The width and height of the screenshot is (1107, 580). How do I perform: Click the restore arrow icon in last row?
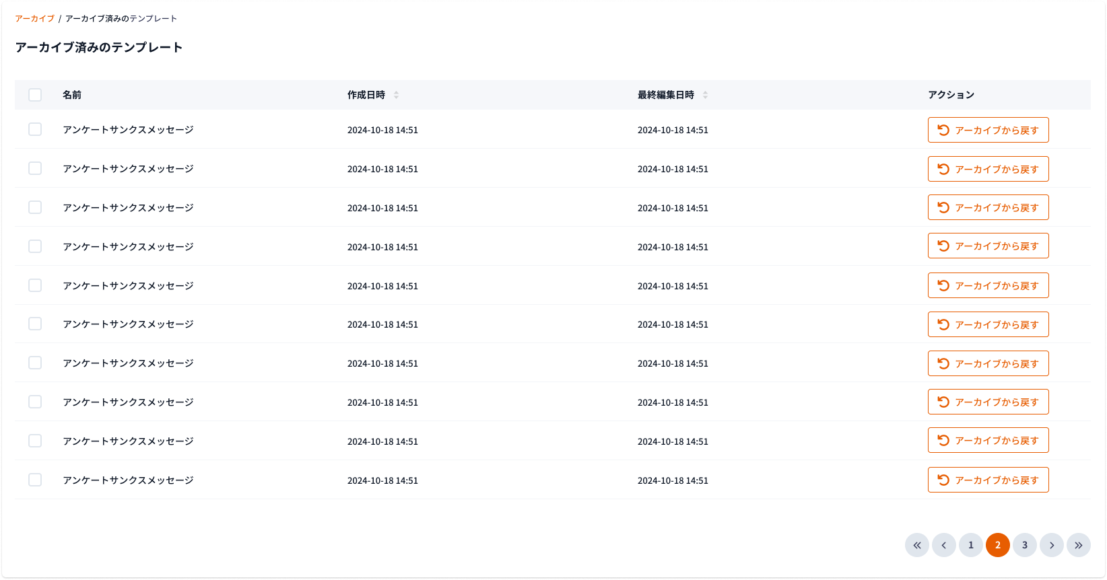[943, 480]
